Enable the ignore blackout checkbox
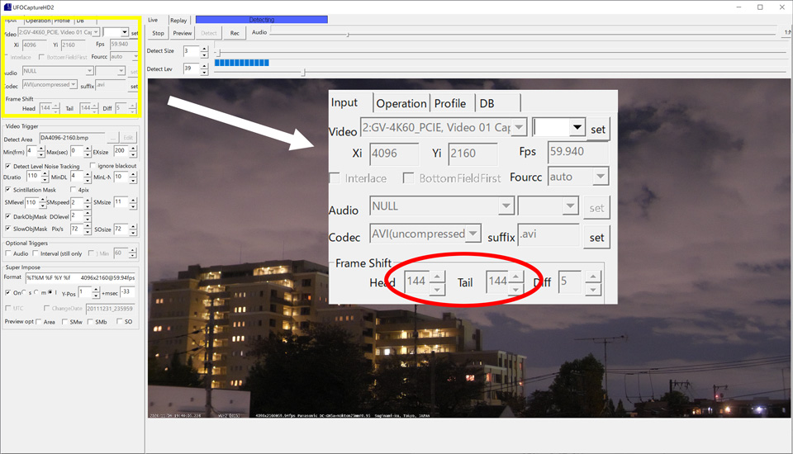793x454 pixels. 91,167
